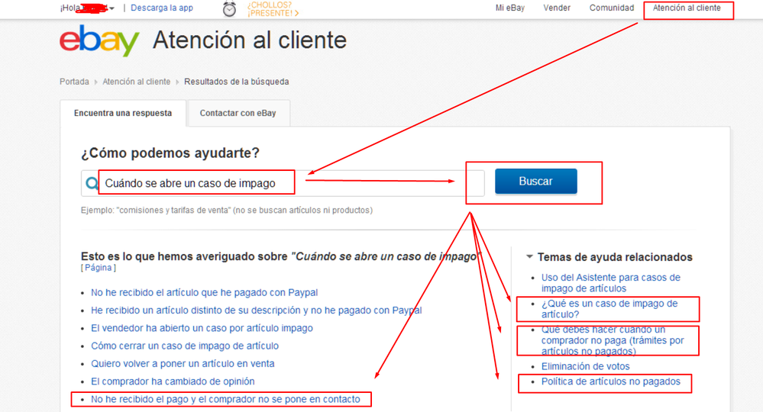
Task: Open Atención al cliente in top navigation
Action: coord(687,8)
